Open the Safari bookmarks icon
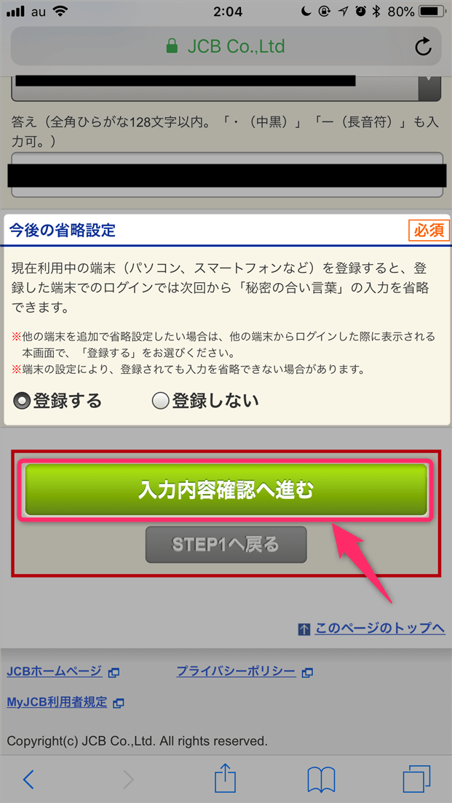 321,779
